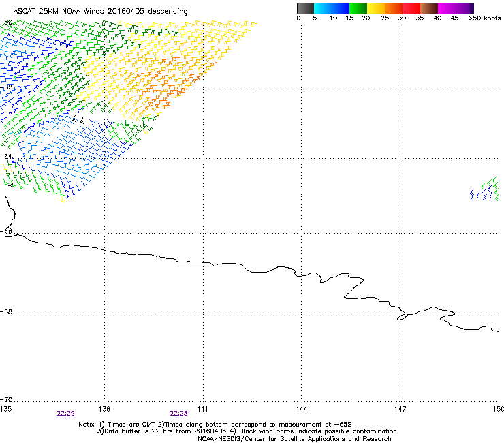Click the '138' longitude axis label

click(104, 409)
